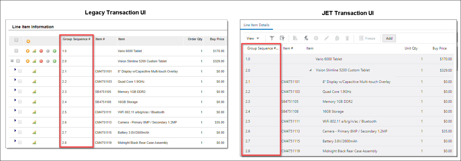Click the Legacy Group Sequence # column header
This screenshot has height=161, width=461.
[76, 39]
